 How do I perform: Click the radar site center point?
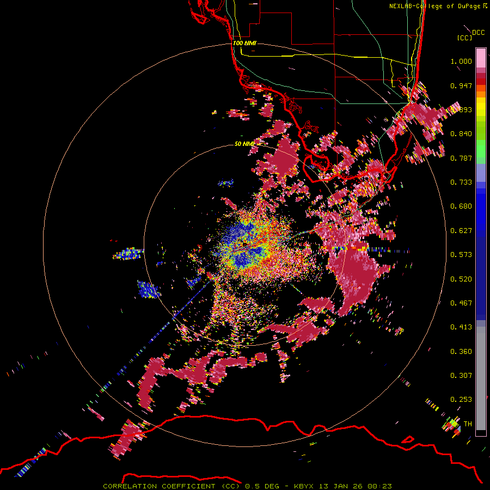tap(244, 244)
